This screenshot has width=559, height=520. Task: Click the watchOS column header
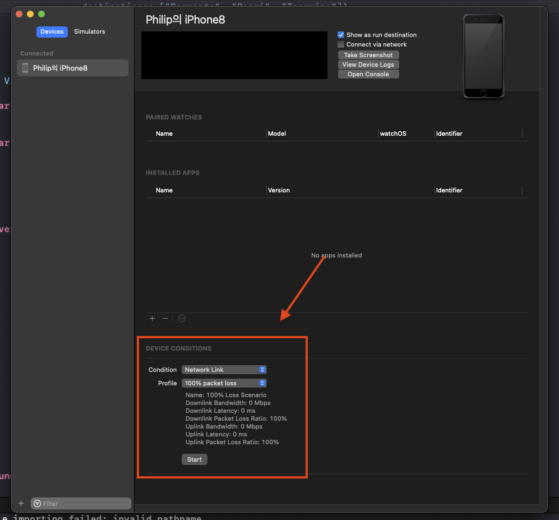click(x=393, y=134)
